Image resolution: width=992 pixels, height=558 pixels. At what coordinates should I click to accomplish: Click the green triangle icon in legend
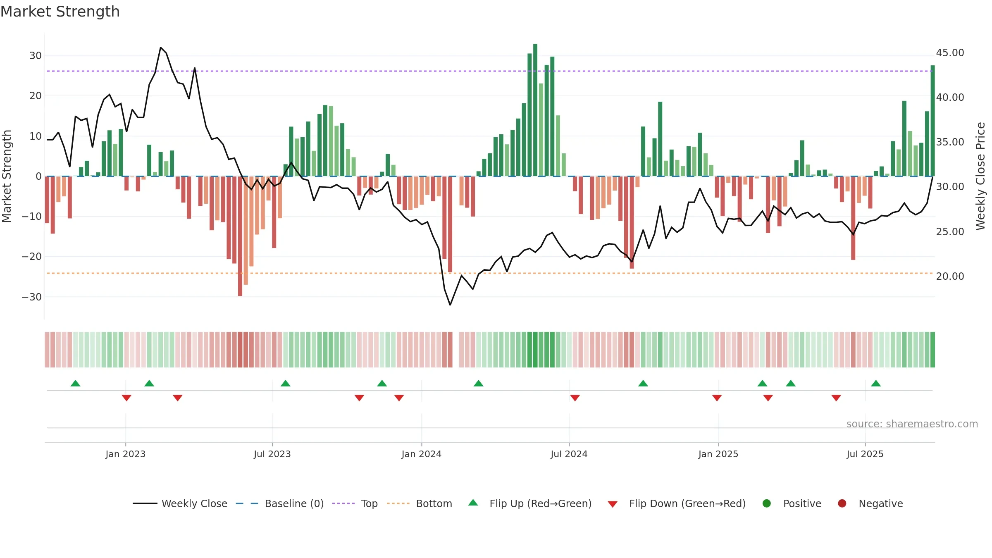[473, 503]
